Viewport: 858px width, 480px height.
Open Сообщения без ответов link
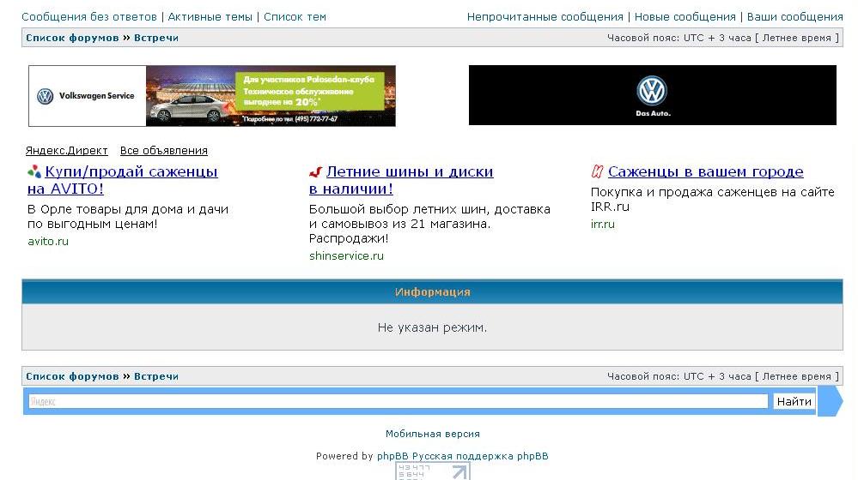88,16
